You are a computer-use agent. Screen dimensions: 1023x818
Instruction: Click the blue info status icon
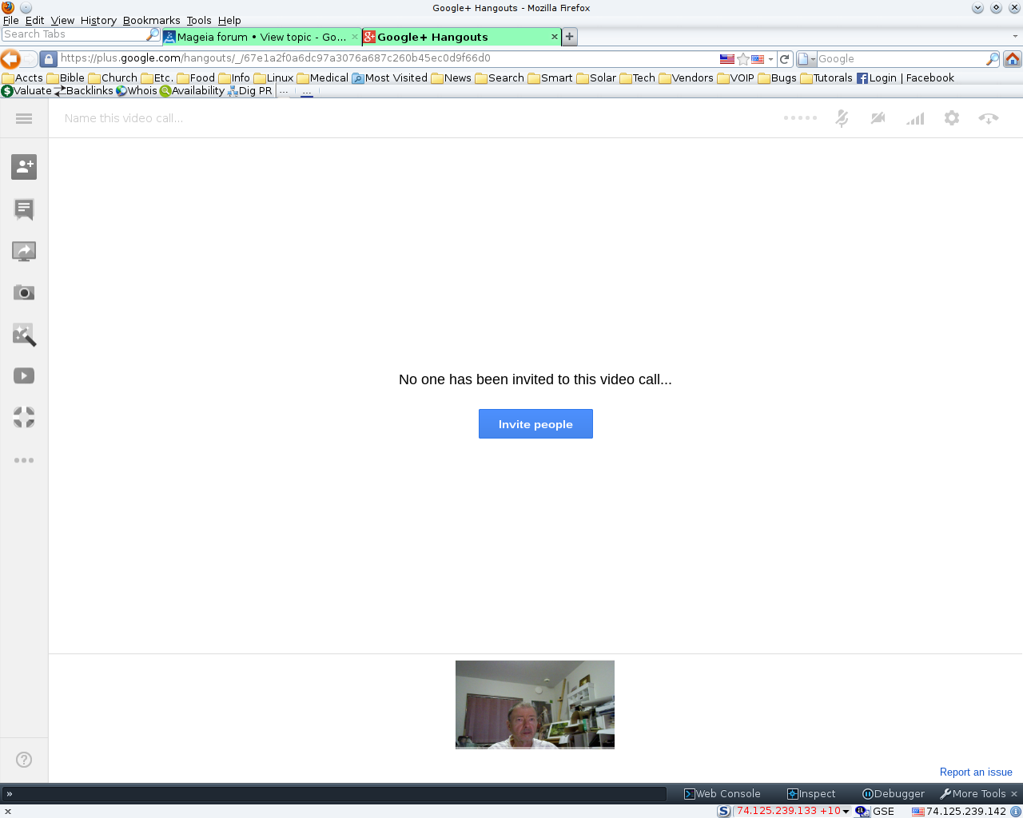pyautogui.click(x=1015, y=811)
